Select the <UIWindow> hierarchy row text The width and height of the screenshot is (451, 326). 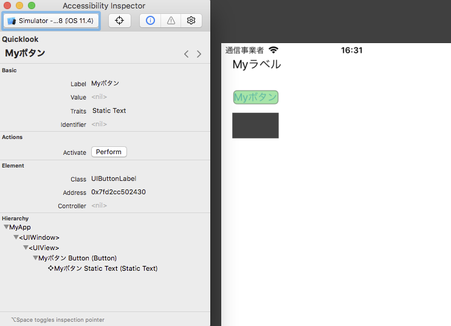39,237
